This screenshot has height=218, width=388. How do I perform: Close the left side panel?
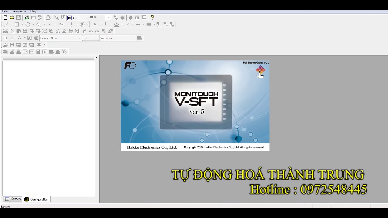click(96, 58)
